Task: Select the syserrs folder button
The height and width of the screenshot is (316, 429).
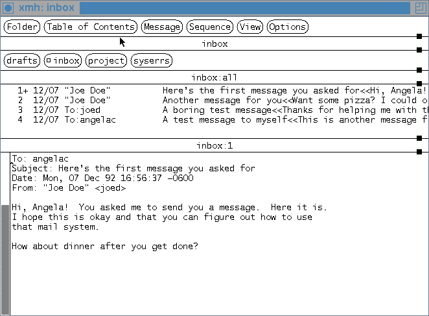Action: [x=152, y=60]
